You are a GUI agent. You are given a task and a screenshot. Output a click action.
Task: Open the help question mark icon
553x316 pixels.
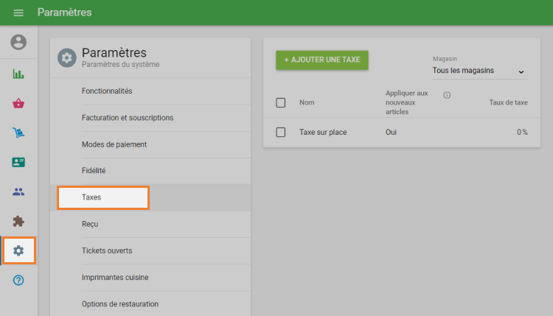point(18,281)
